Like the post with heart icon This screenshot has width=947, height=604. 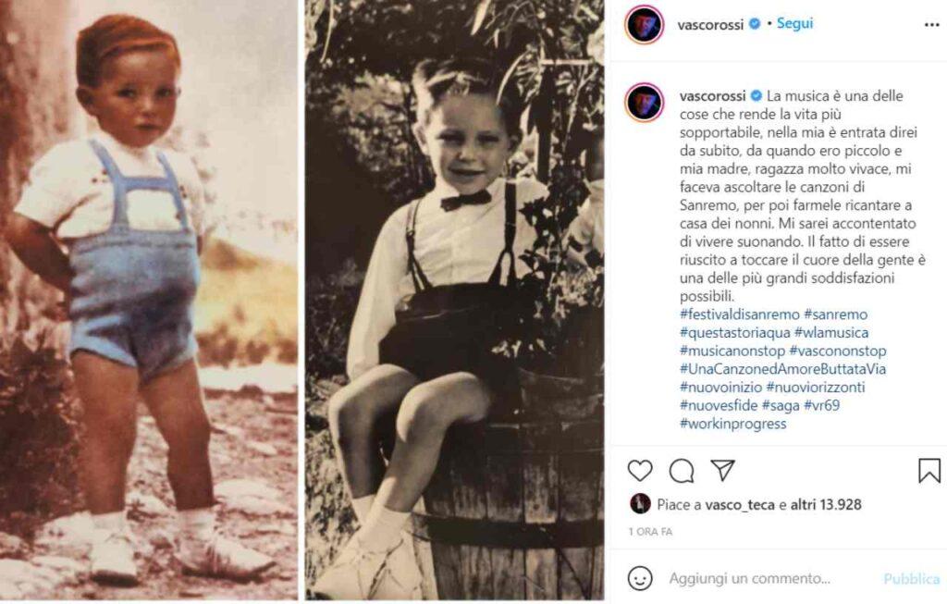(640, 471)
